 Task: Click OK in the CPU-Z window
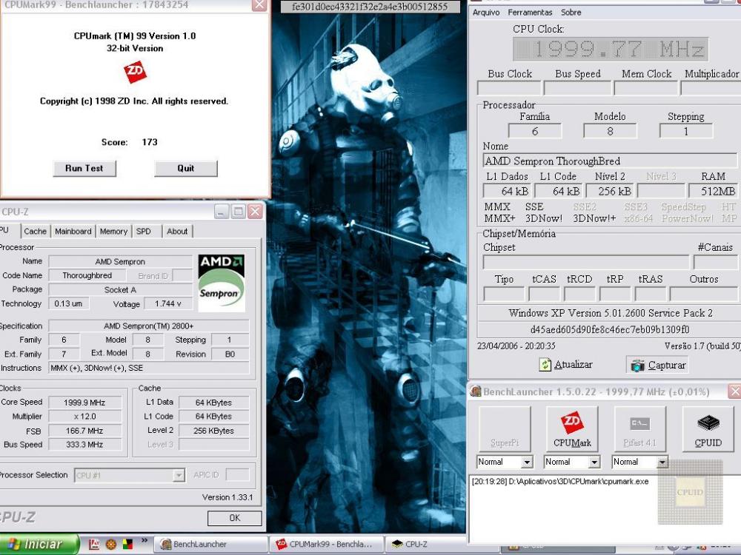point(234,518)
